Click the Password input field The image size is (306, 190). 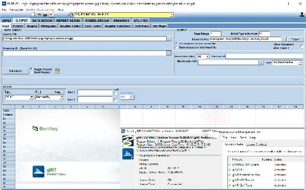click(x=264, y=57)
